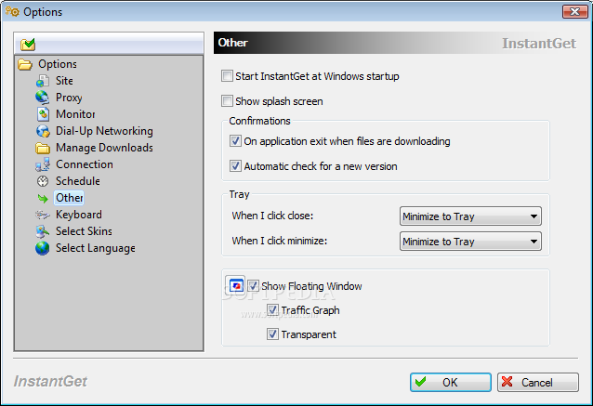
Task: Open Keyboard settings page
Action: [79, 215]
